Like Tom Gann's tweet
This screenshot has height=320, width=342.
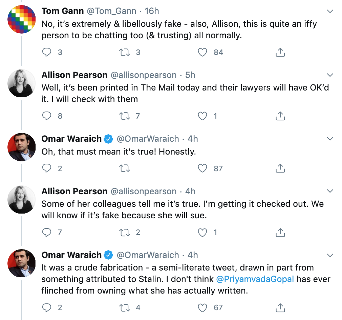(x=202, y=52)
